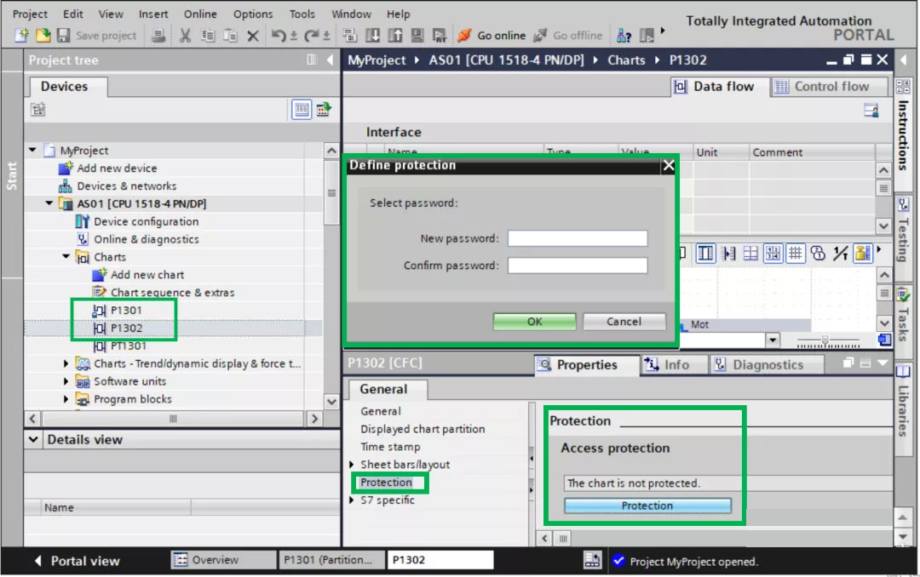Viewport: 920px width, 577px height.
Task: Click the Undo arrow icon
Action: pos(278,36)
